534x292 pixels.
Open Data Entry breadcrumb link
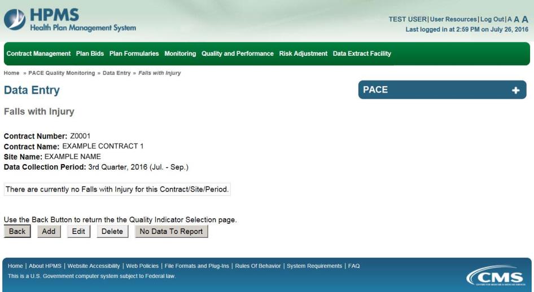[x=116, y=73]
